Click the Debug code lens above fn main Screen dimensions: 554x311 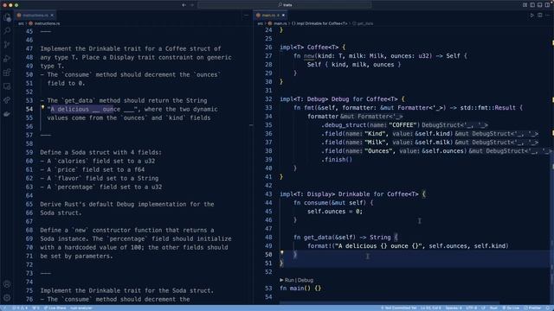(306, 280)
